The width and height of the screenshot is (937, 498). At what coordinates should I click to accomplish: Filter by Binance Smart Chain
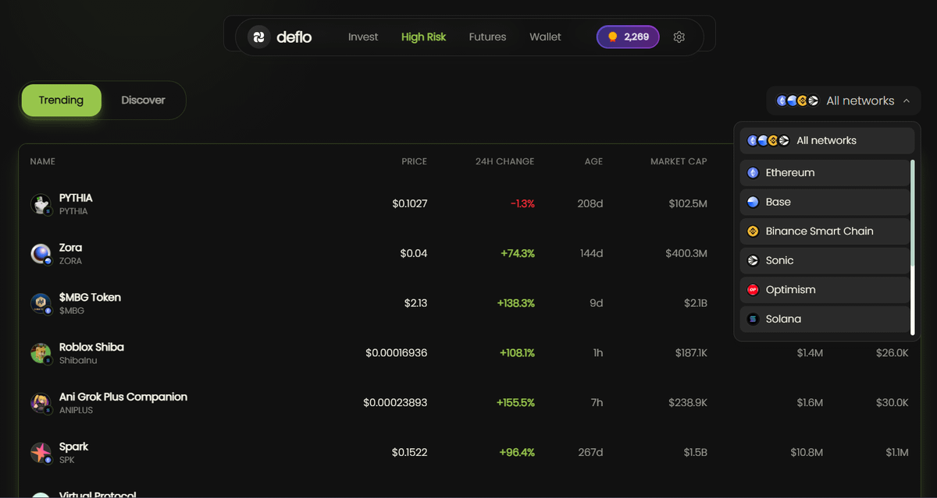coord(825,231)
